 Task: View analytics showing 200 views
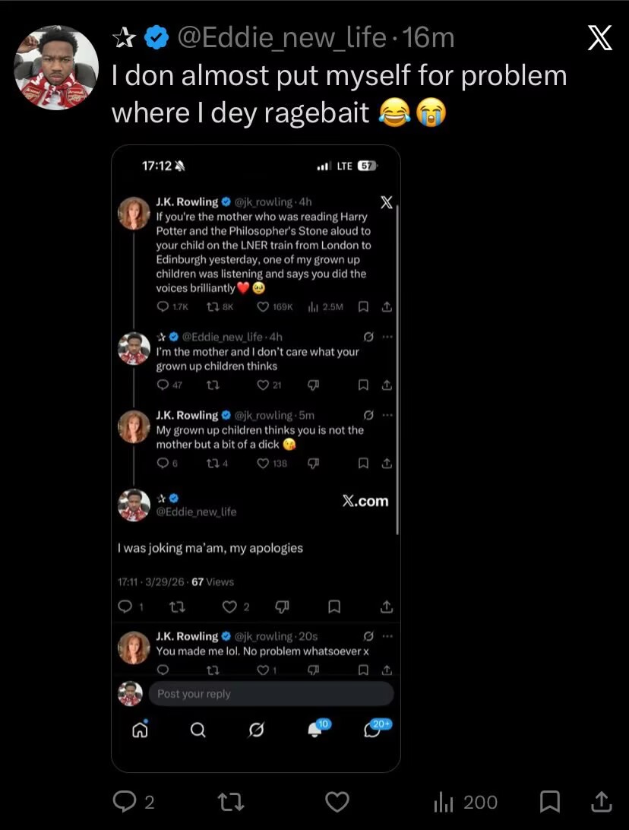(465, 802)
